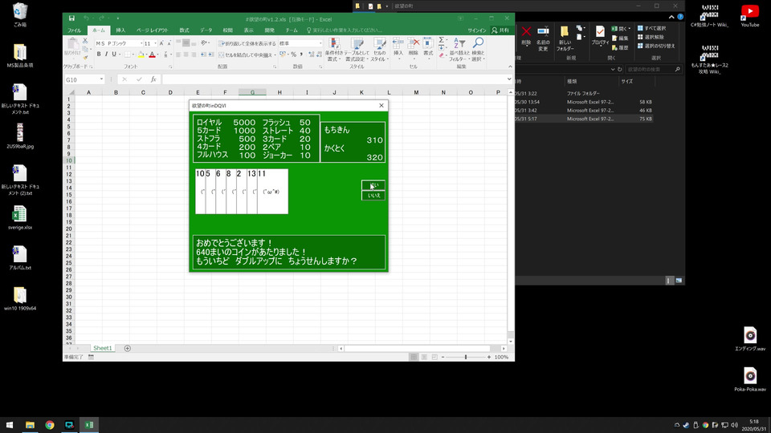Click the 検索と選択 magnifier icon
The height and width of the screenshot is (433, 771).
[478, 43]
